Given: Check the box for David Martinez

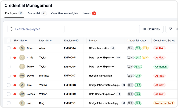Looking at the screenshot, I should coord(9,76).
